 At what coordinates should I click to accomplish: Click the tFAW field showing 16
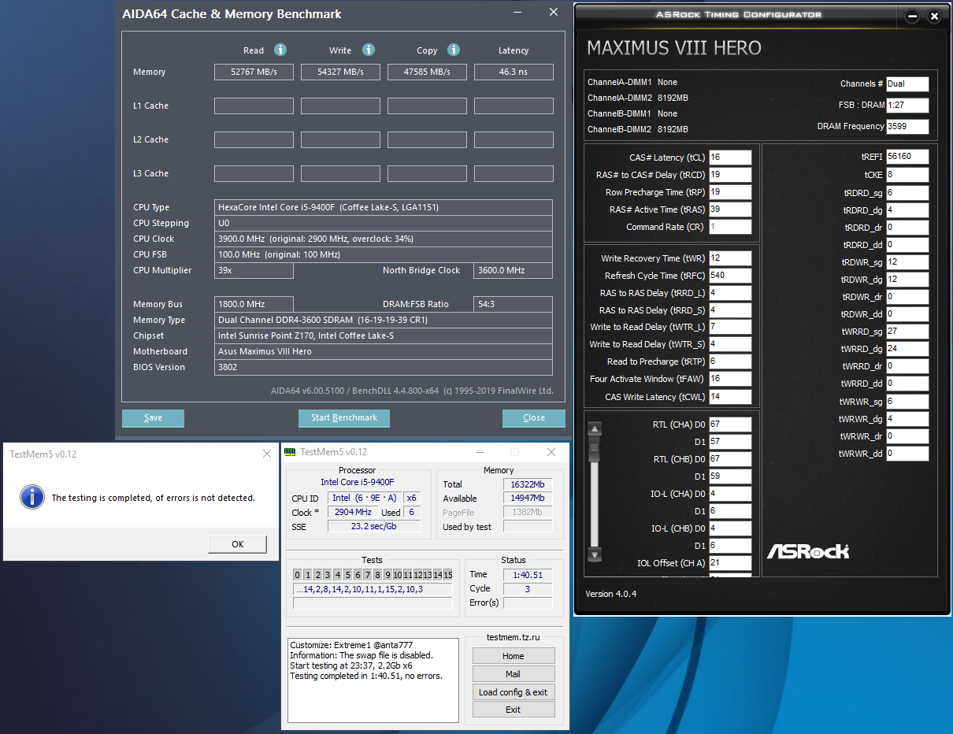click(x=730, y=379)
